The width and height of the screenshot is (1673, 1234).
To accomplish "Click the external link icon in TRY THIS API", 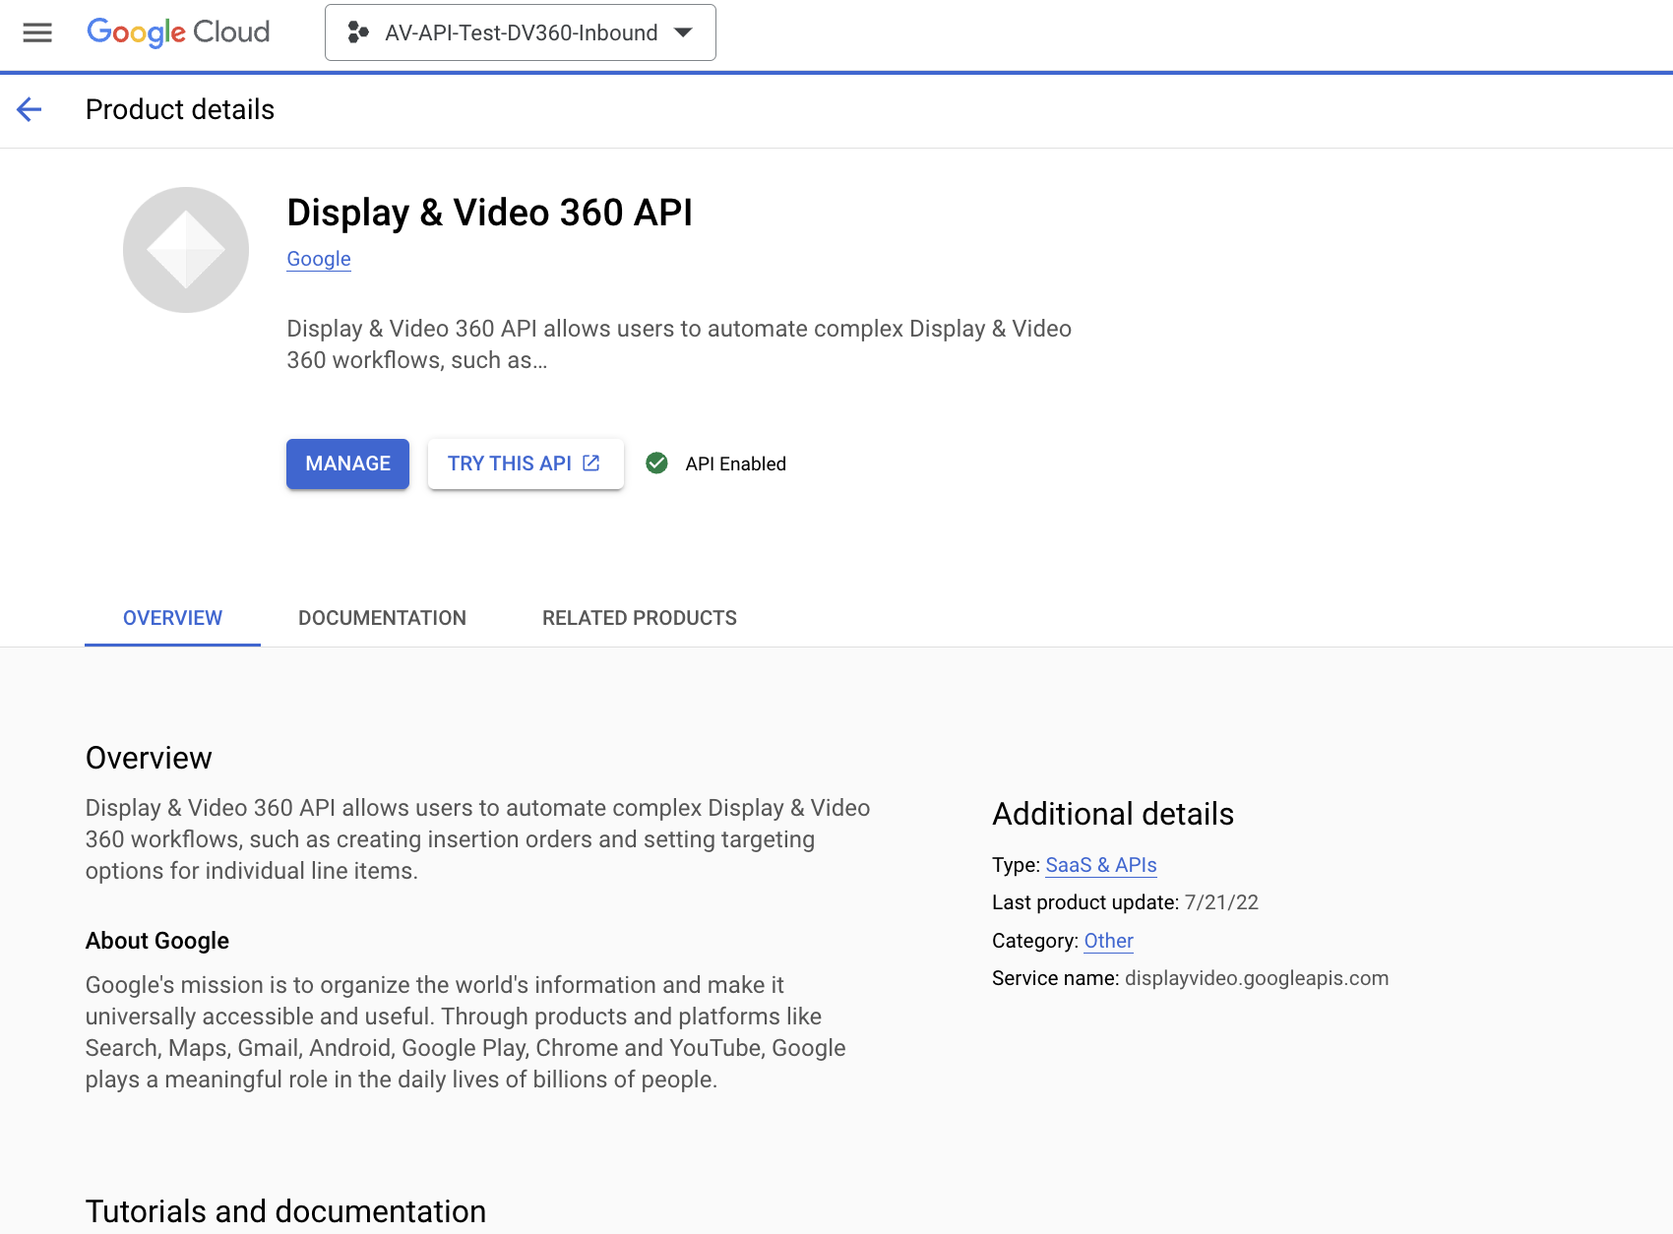I will tap(591, 463).
